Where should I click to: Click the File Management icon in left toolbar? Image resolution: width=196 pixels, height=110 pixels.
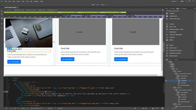point(2,14)
